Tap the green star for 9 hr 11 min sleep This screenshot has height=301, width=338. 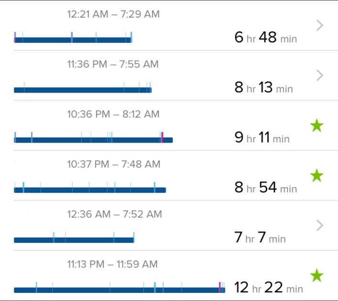[x=317, y=125]
